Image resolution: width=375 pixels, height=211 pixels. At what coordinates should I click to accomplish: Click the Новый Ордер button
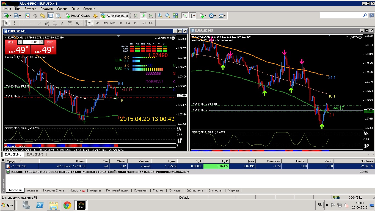[x=78, y=16]
